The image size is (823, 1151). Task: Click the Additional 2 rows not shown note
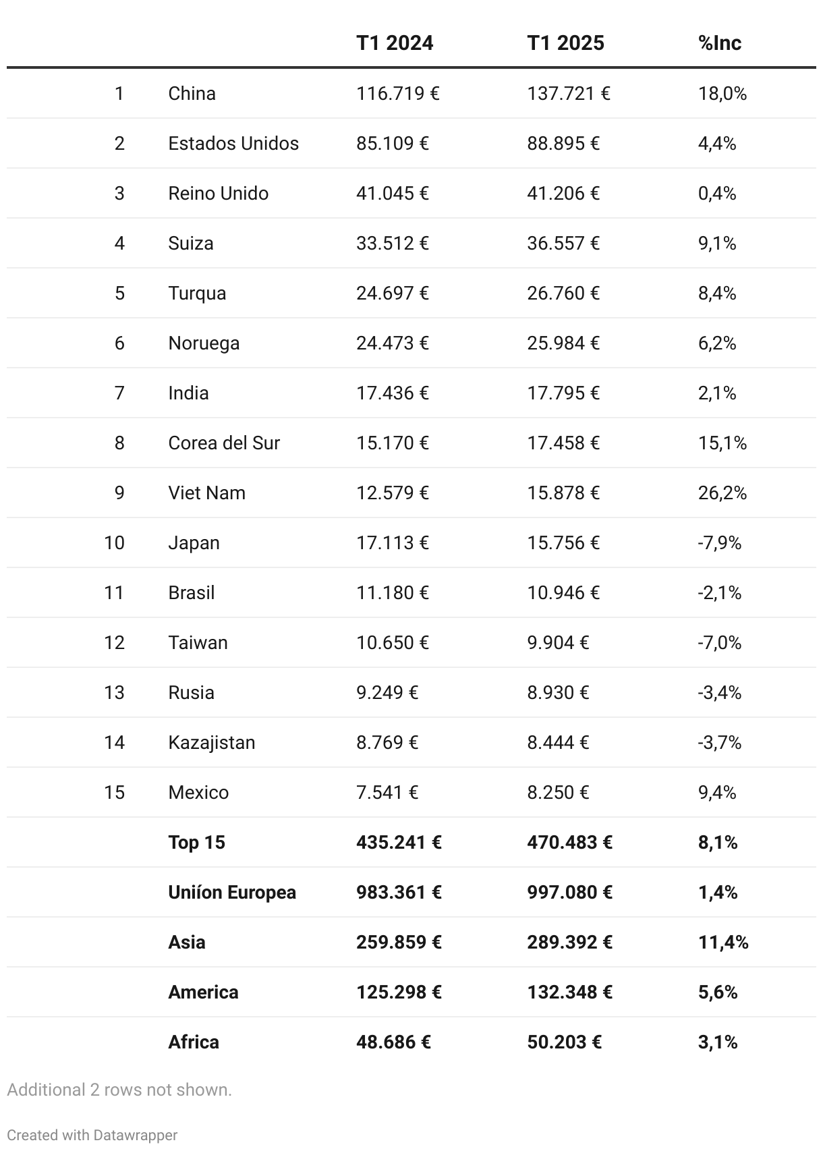(119, 1090)
